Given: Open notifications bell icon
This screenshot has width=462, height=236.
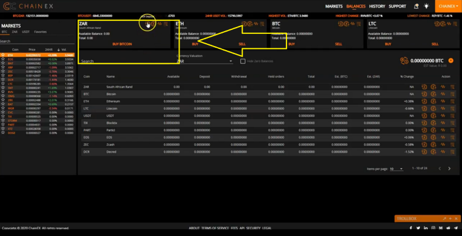Looking at the screenshot, I should coord(416,6).
